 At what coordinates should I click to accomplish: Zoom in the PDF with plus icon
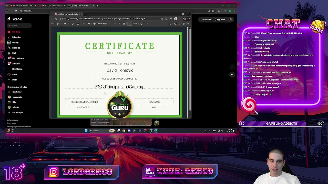pyautogui.click(x=119, y=24)
